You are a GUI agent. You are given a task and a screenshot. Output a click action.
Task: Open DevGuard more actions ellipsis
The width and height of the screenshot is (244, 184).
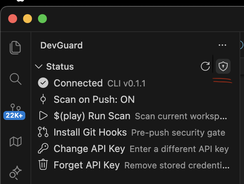[222, 45]
